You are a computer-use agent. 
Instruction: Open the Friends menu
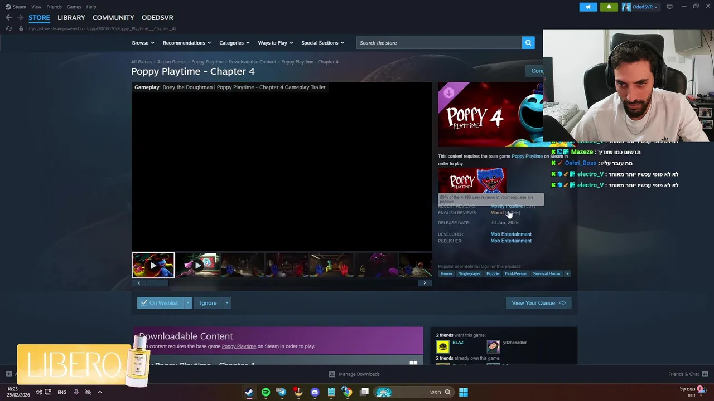[54, 7]
